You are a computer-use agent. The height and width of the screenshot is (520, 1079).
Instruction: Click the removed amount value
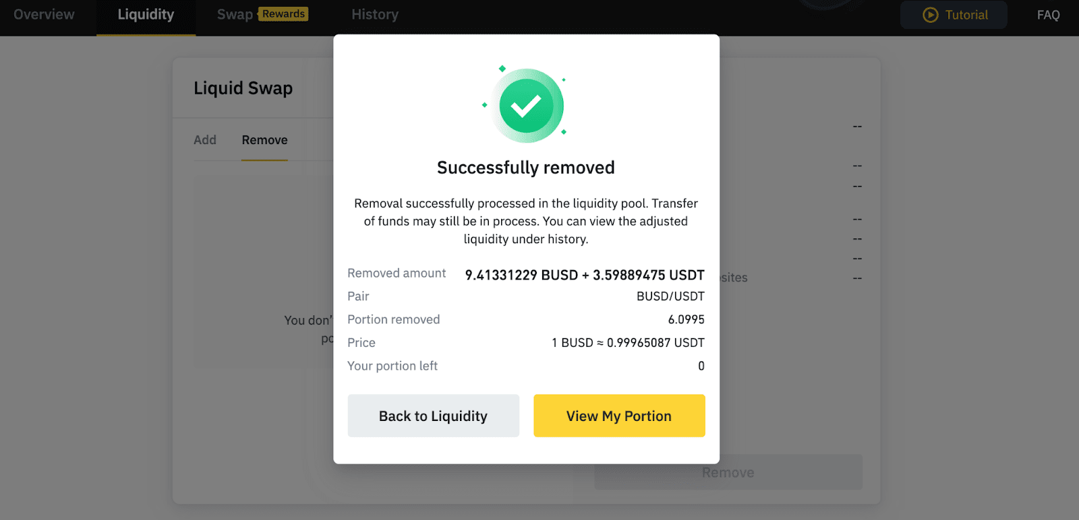[585, 275]
